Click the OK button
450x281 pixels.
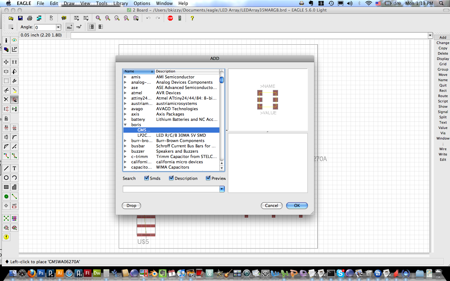click(x=297, y=205)
